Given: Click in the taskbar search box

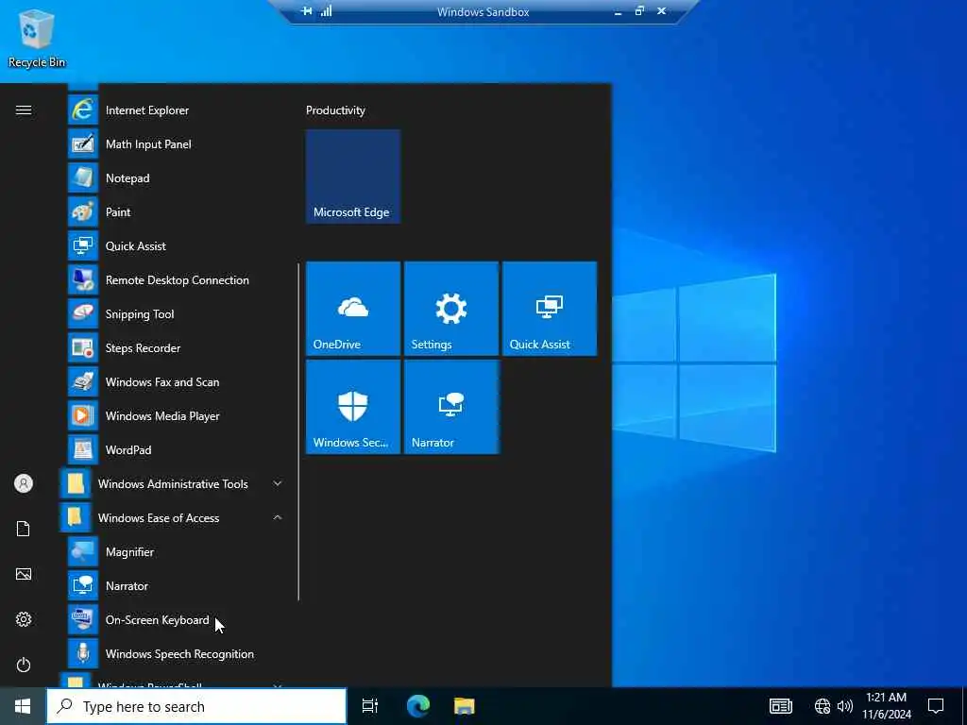Looking at the screenshot, I should [x=196, y=706].
